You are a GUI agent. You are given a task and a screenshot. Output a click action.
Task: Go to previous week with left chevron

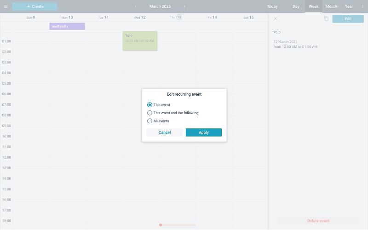pos(136,6)
